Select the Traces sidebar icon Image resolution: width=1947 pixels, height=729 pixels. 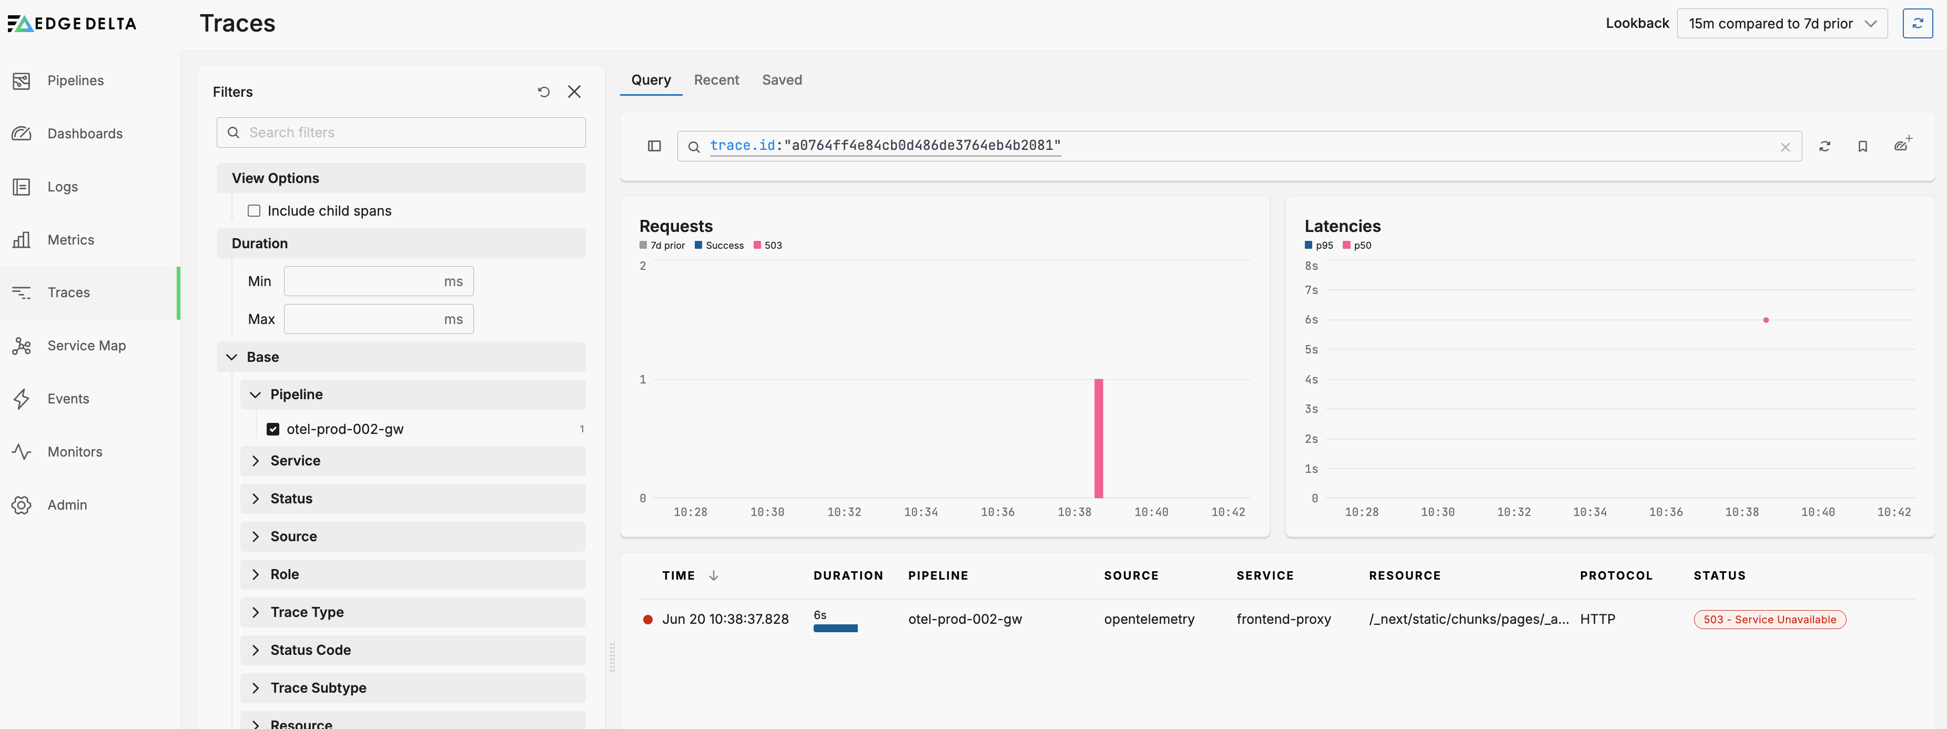point(21,292)
